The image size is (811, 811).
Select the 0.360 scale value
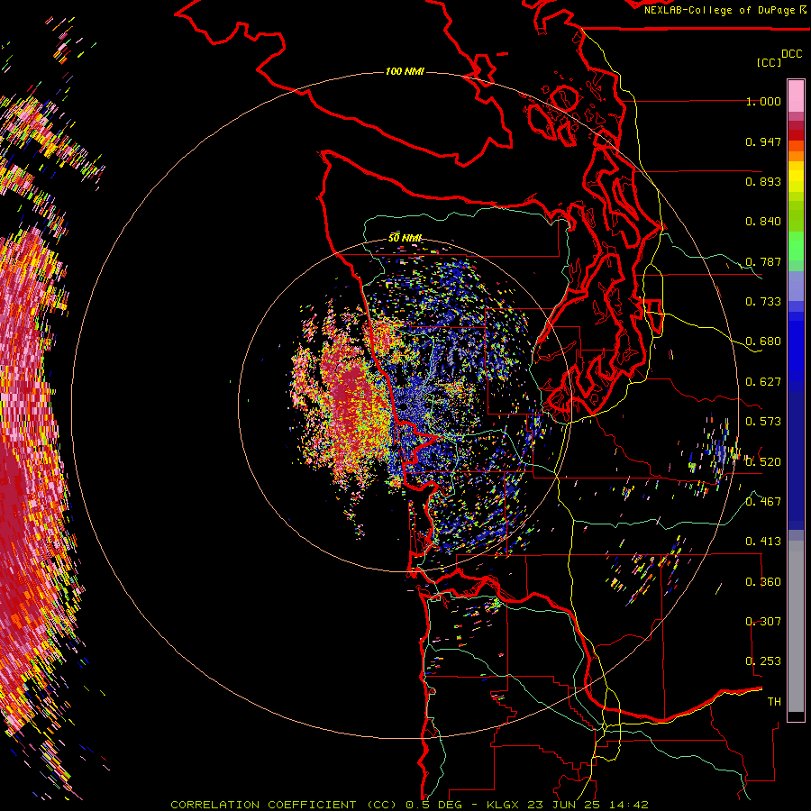click(763, 581)
